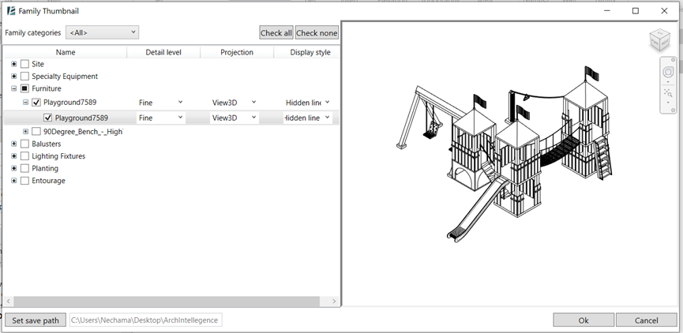The image size is (683, 333).
Task: Expand the Lighting Fixtures node
Action: [x=14, y=155]
